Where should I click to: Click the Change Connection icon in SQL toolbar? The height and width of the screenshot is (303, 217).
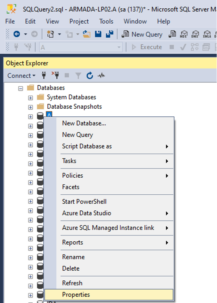(28, 47)
